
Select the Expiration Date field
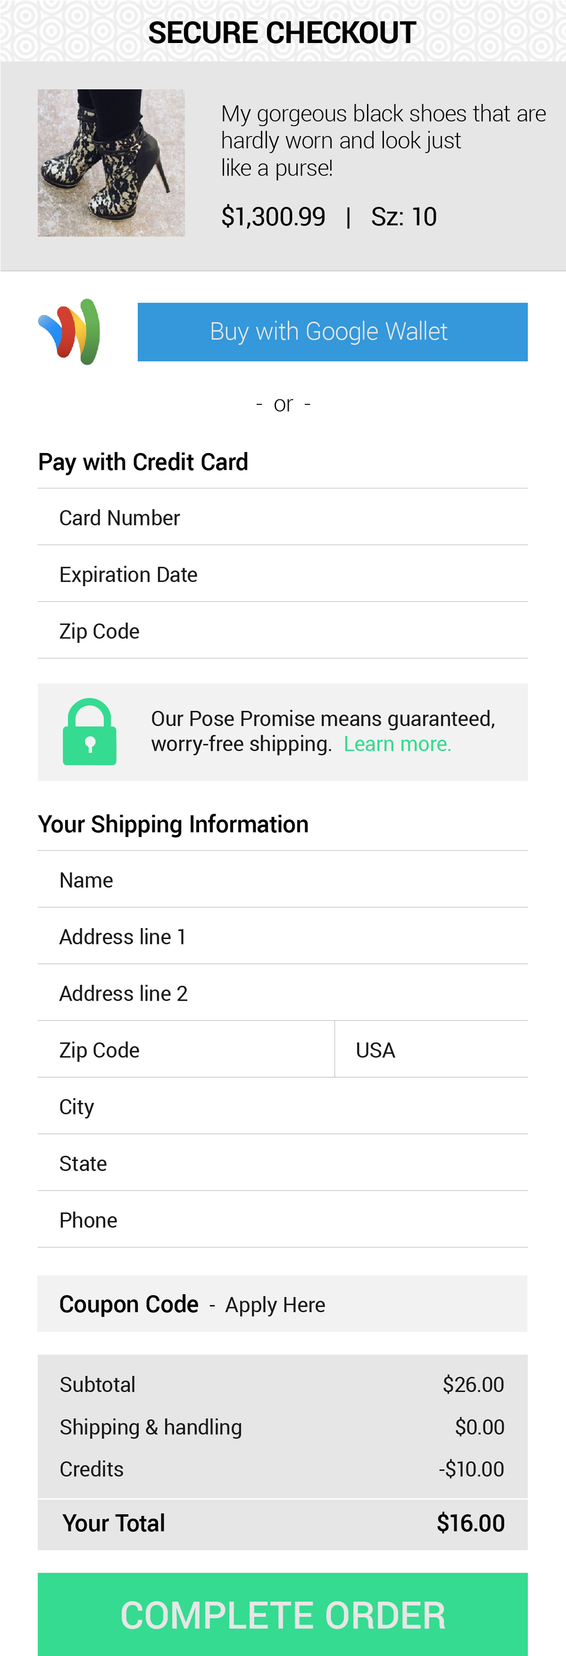282,574
